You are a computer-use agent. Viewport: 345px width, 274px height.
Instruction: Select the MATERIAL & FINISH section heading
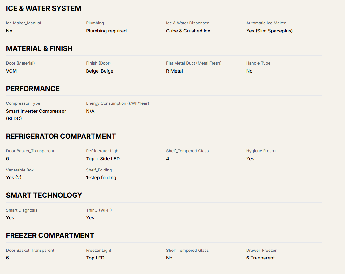[x=39, y=49]
